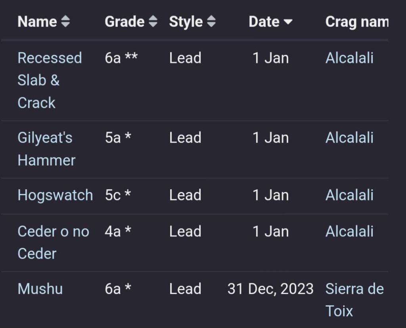Open Alcalali crag in Hogswatch row
Image resolution: width=406 pixels, height=328 pixels.
pos(349,195)
